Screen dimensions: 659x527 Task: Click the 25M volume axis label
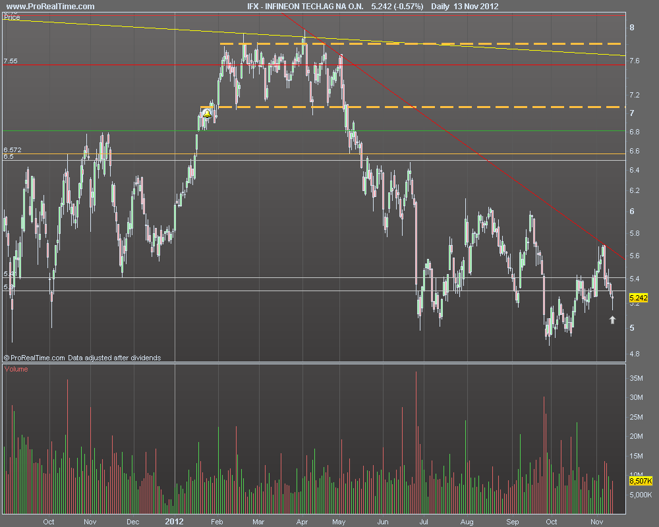(x=637, y=417)
